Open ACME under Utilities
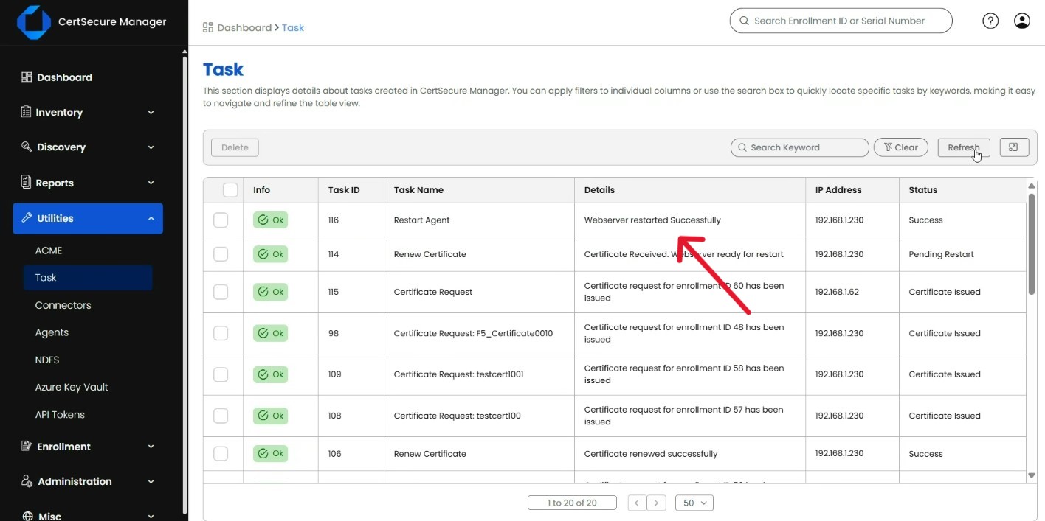The width and height of the screenshot is (1045, 521). [x=49, y=251]
